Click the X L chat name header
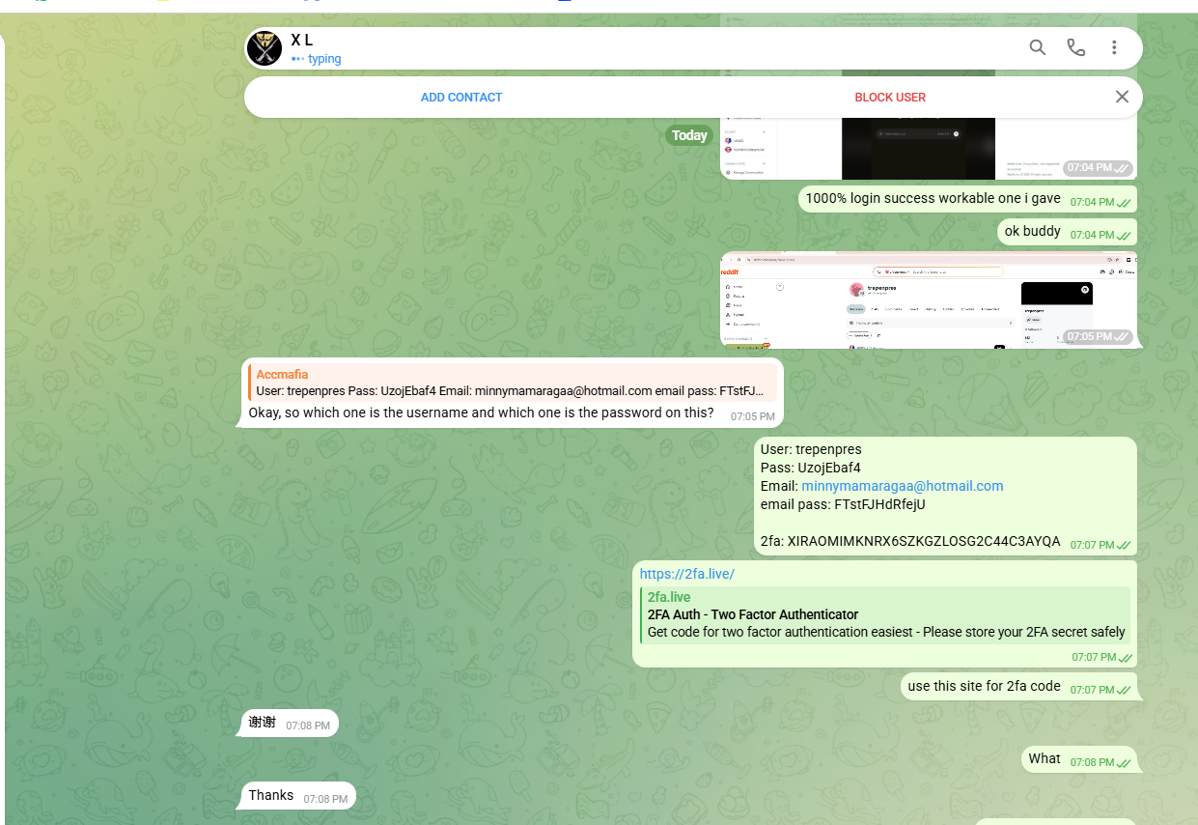The height and width of the screenshot is (825, 1198). pos(301,41)
